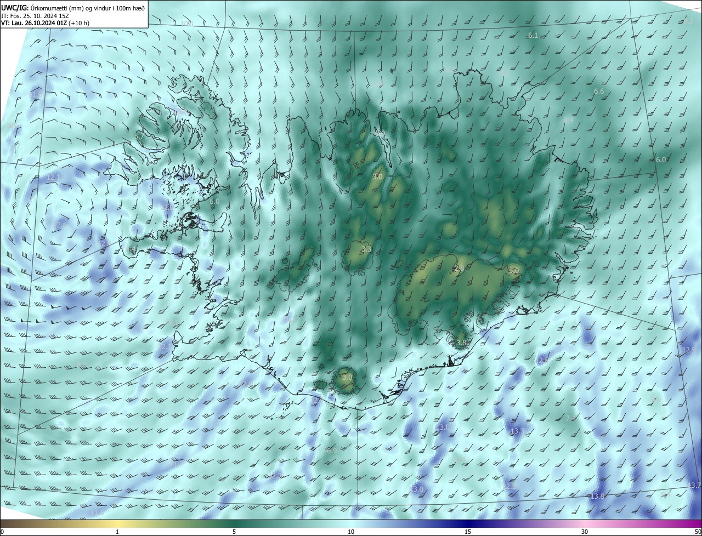Viewport: 702px width, 536px height.
Task: Click the 13.7 value at the right edge
Action: tap(695, 485)
